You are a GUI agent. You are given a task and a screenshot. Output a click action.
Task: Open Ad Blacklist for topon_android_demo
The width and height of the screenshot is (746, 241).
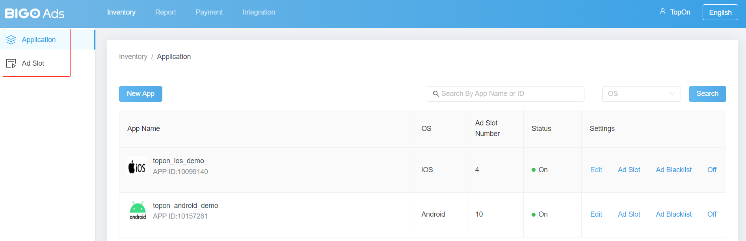pos(673,214)
